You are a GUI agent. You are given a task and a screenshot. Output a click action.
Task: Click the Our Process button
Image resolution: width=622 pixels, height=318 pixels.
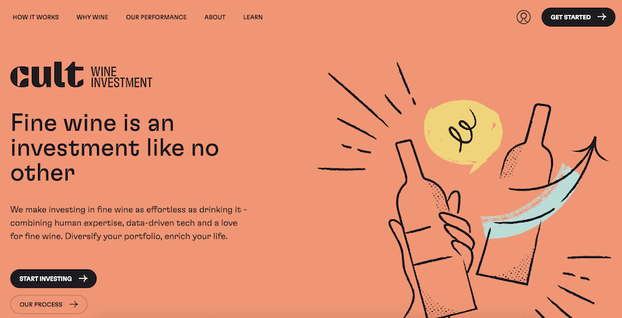tap(49, 305)
